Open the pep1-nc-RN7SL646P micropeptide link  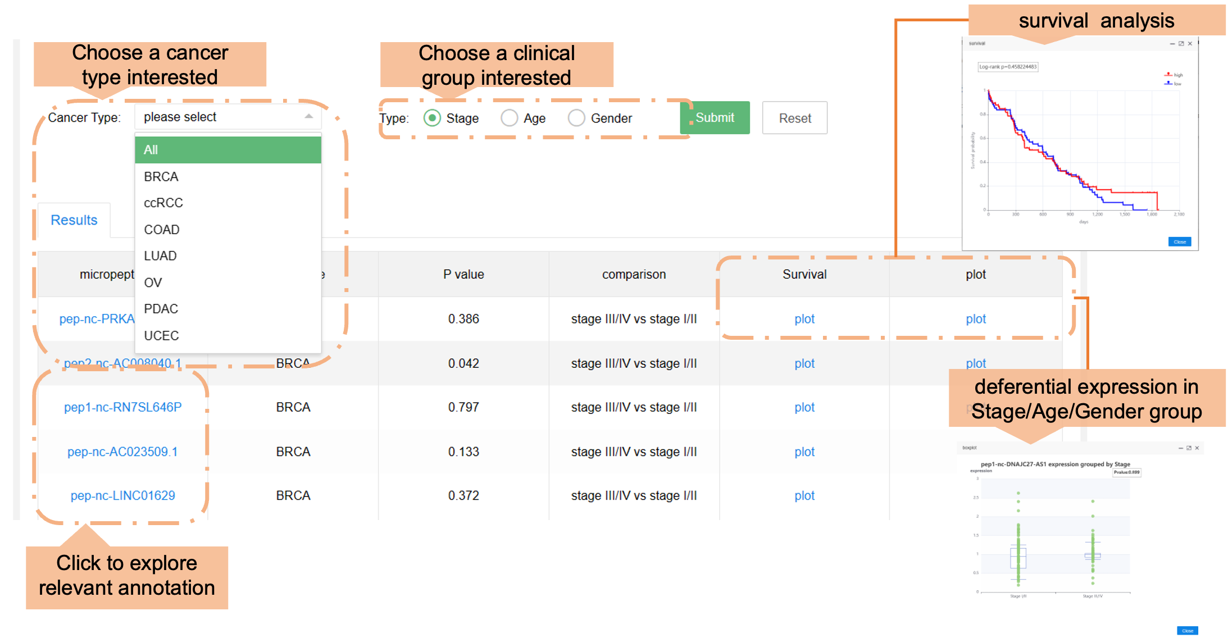122,407
